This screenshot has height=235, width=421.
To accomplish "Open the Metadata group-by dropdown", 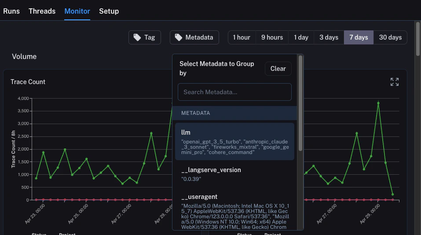I will point(194,37).
